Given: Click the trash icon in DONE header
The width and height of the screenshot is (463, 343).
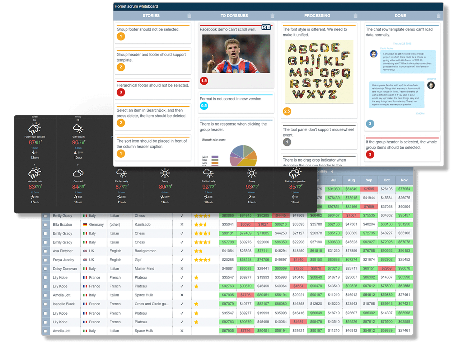Looking at the screenshot, I should click(438, 16).
